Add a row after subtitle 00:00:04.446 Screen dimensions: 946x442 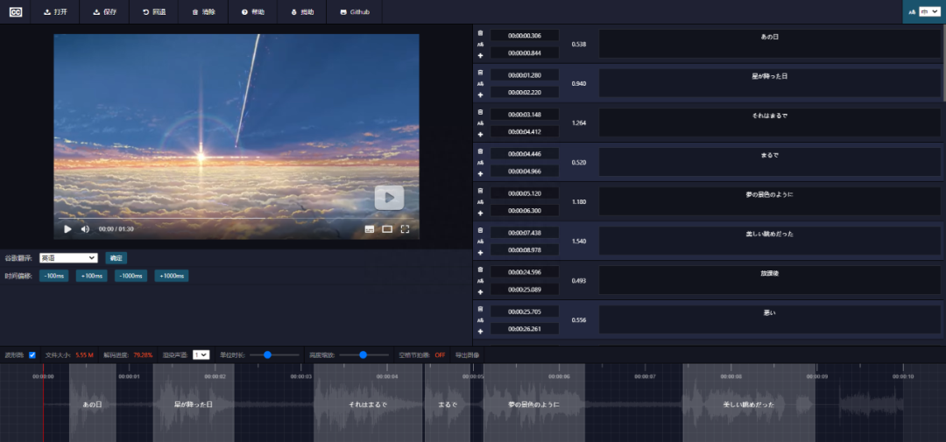[480, 173]
